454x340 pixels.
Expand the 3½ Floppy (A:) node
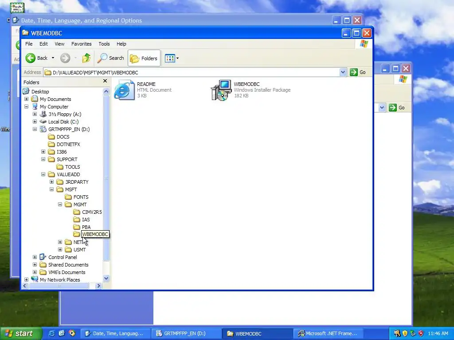point(35,114)
